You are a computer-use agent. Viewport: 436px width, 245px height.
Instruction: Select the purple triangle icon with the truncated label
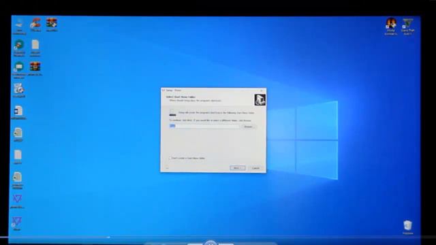click(17, 201)
